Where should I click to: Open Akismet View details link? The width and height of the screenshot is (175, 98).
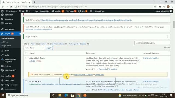[113, 69]
